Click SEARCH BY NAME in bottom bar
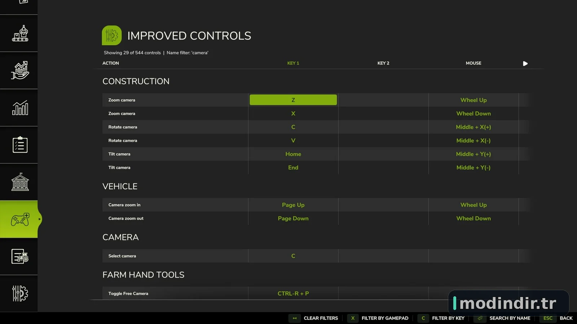Viewport: 577px width, 324px height. click(510, 318)
